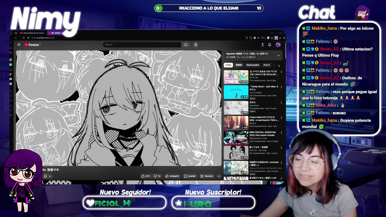Image resolution: width=386 pixels, height=217 pixels.
Task: Open ChatGPT icon in browser sidebar
Action: (x=11, y=60)
